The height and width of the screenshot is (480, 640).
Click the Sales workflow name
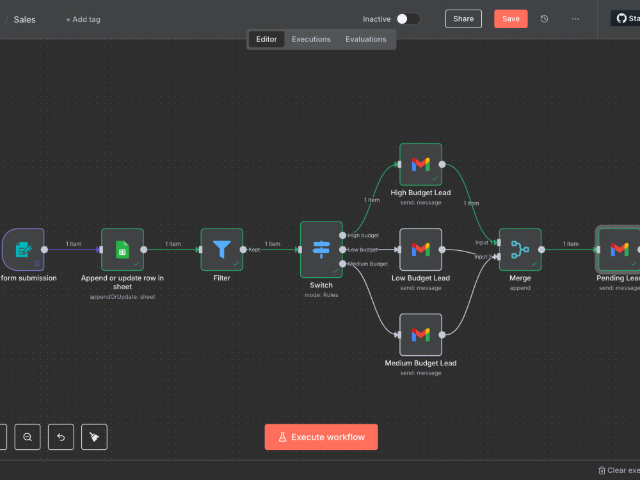coord(24,20)
